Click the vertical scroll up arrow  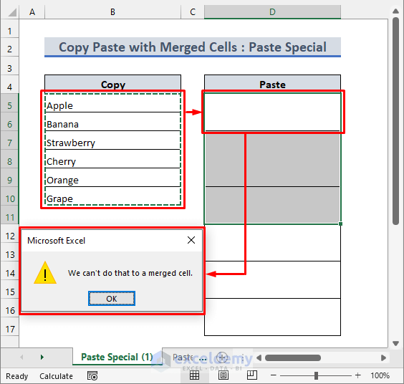pos(395,11)
